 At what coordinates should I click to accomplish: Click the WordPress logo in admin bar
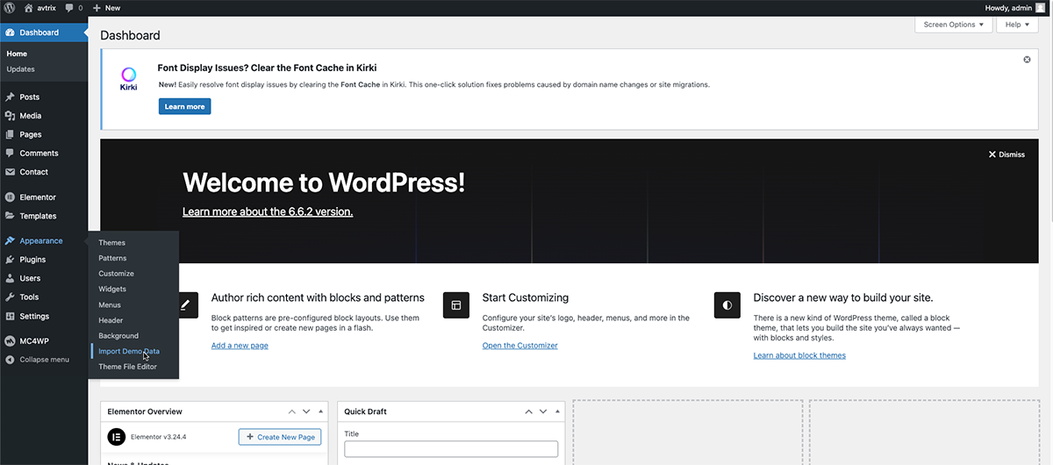(9, 8)
